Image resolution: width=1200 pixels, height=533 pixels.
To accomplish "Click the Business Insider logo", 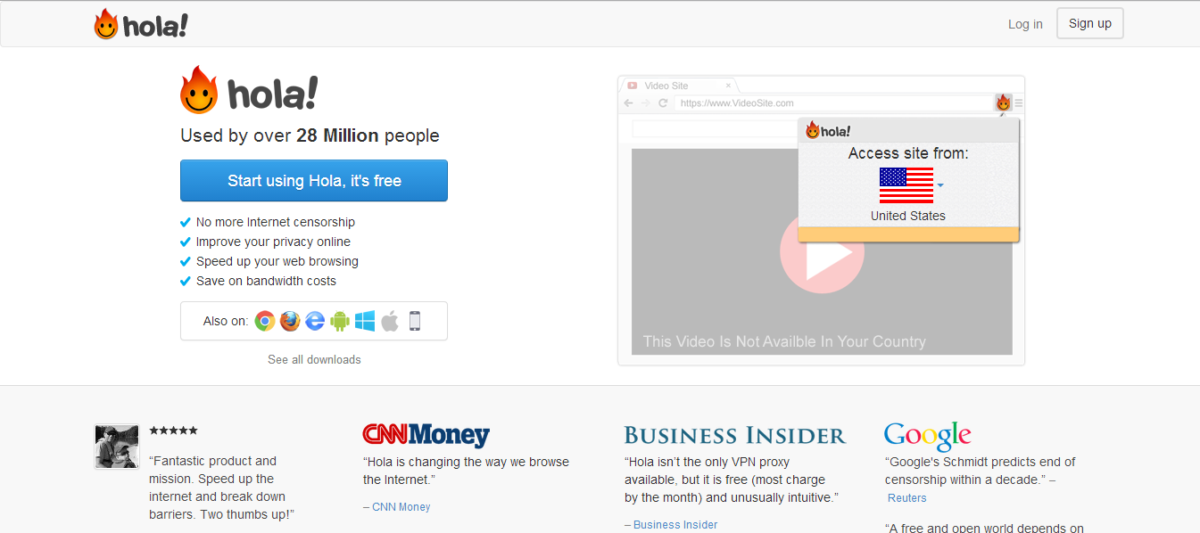I will [735, 436].
